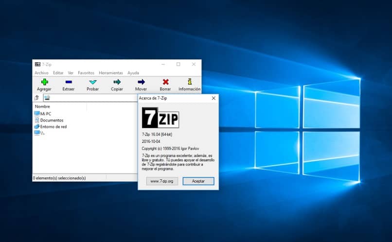Screen dimensions: 392x242
Task: Select the Documentos file icon
Action: coord(37,120)
